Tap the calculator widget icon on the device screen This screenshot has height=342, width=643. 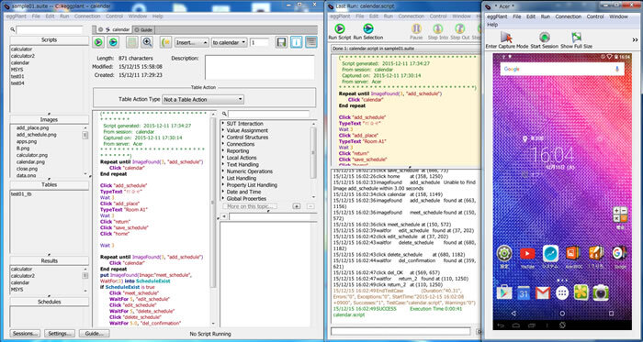point(620,215)
